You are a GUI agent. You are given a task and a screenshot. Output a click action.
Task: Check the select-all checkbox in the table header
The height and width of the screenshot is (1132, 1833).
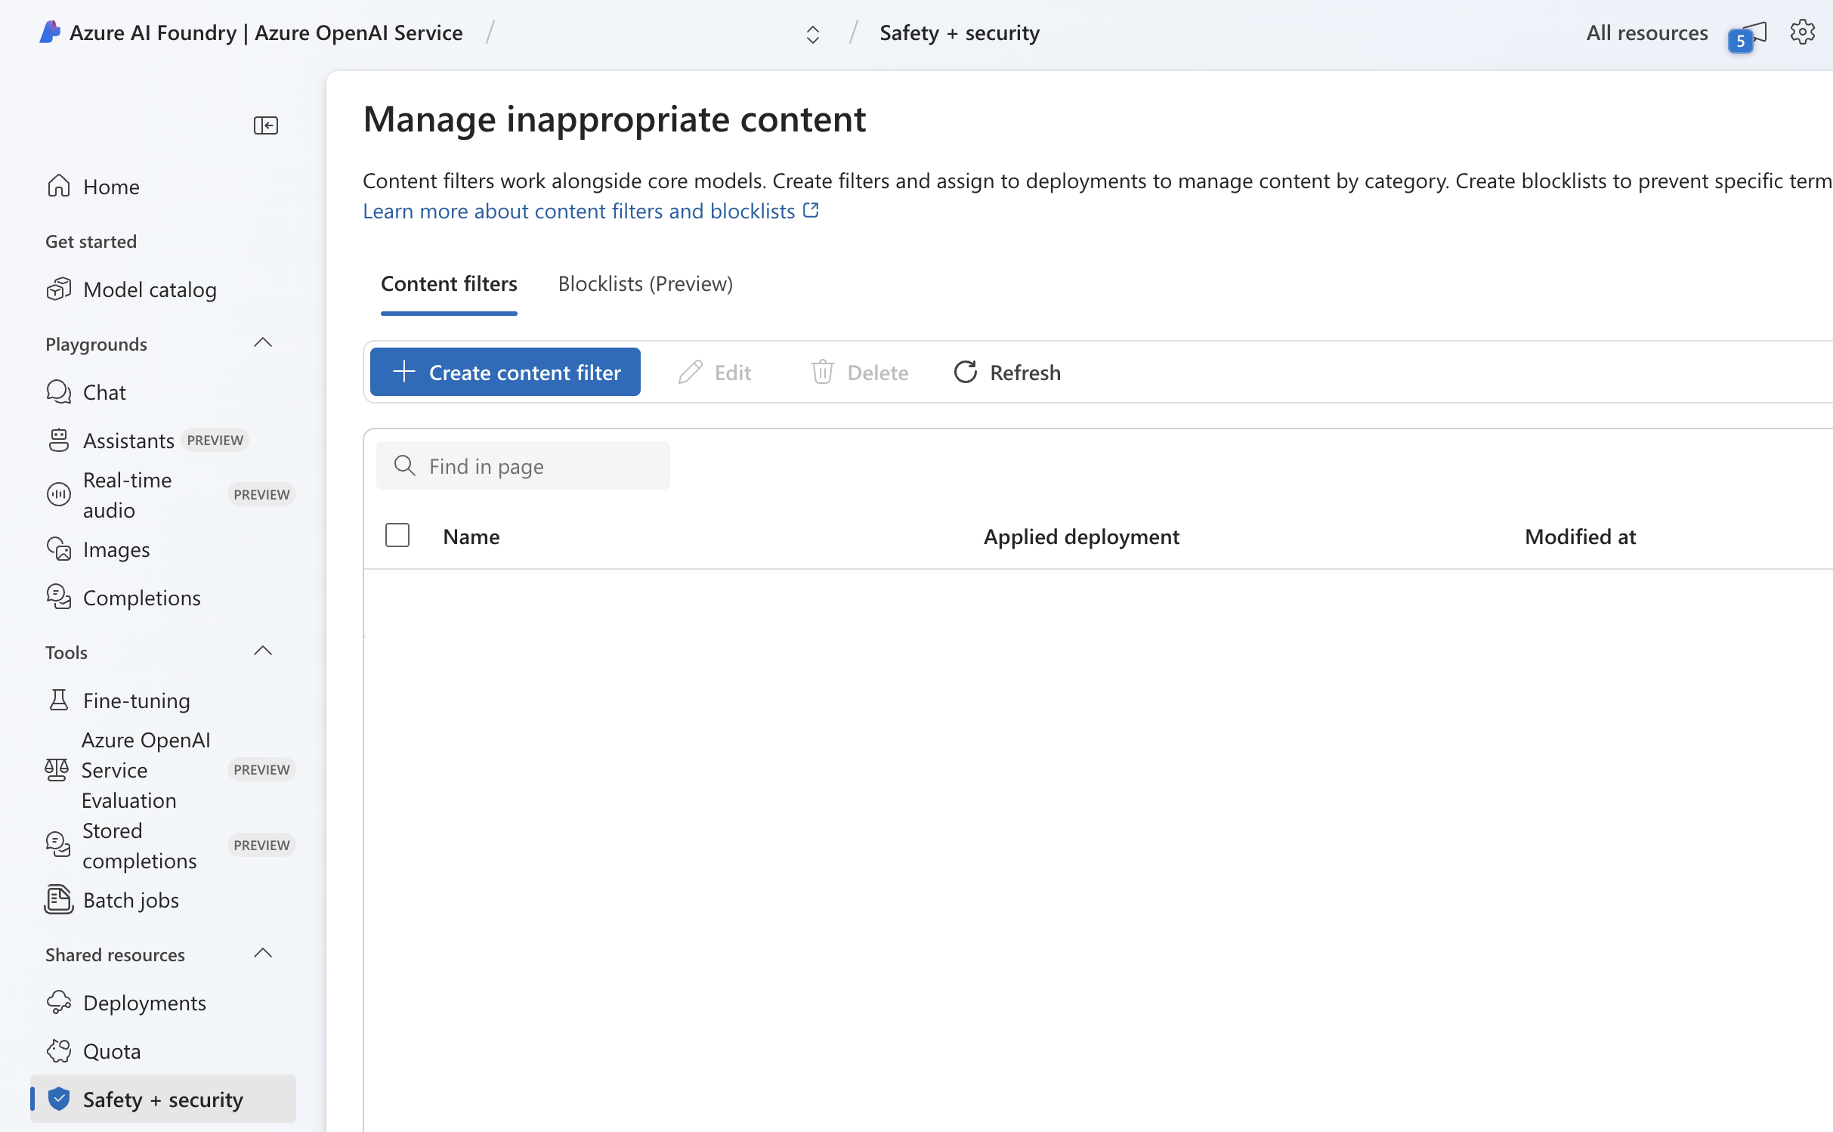point(397,535)
